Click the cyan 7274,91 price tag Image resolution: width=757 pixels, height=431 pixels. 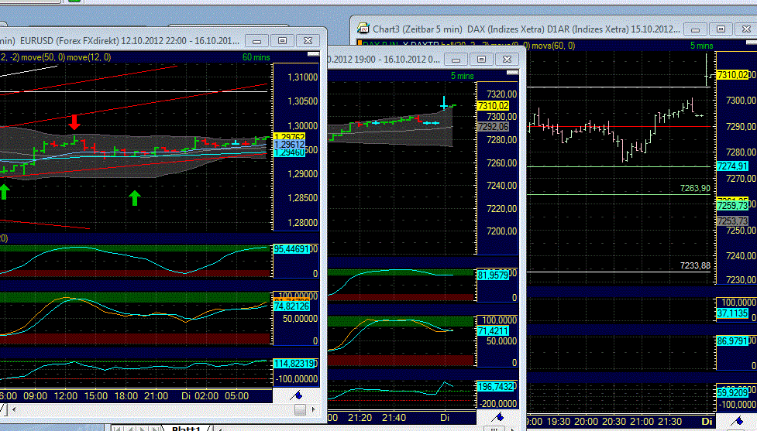click(x=732, y=166)
